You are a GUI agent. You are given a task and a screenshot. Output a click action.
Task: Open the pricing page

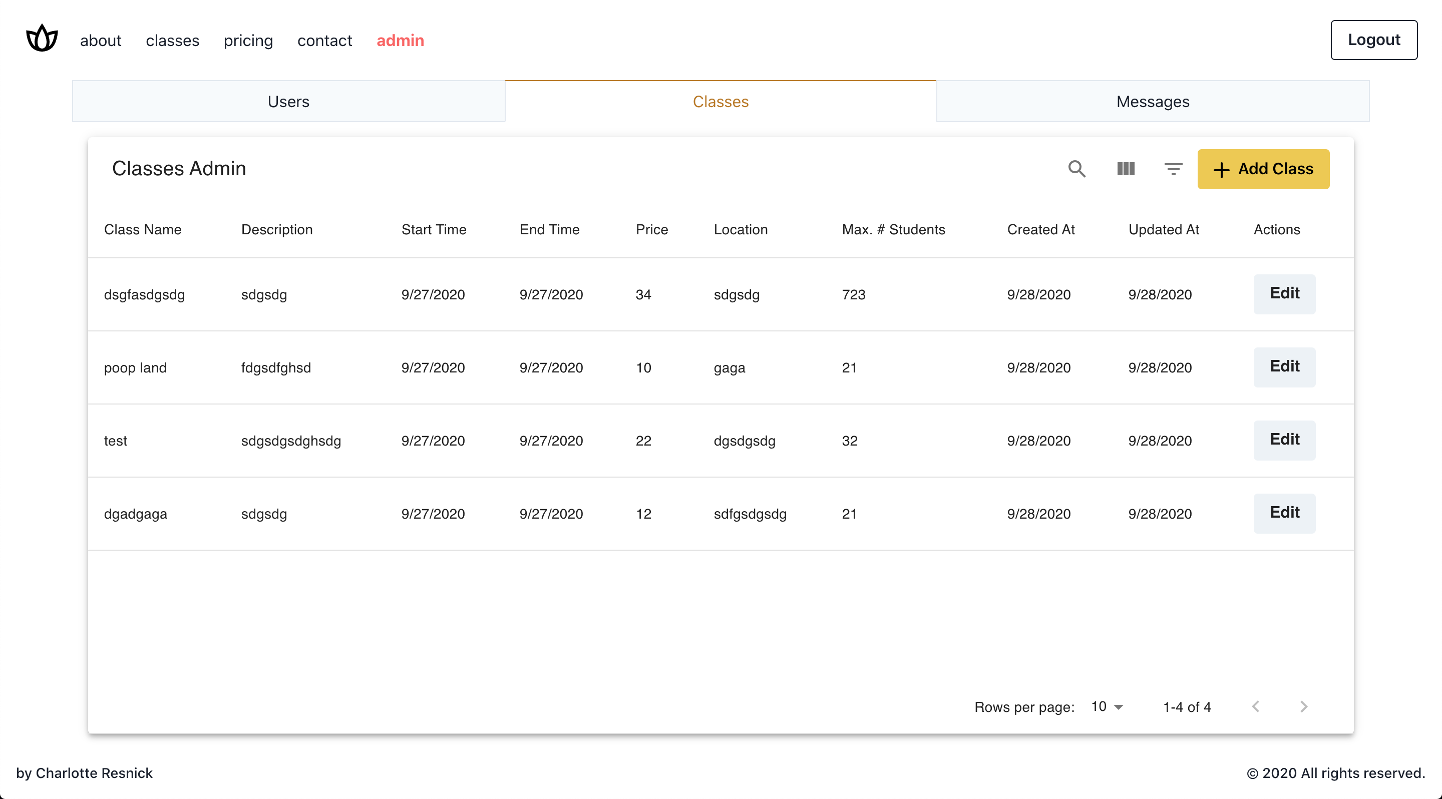pyautogui.click(x=248, y=40)
